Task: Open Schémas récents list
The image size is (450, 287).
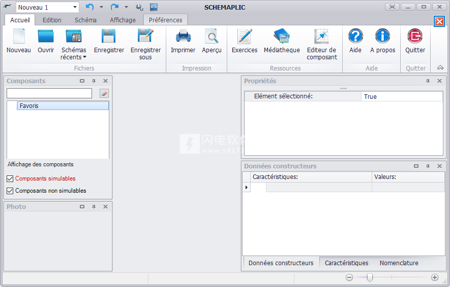Action: (73, 44)
